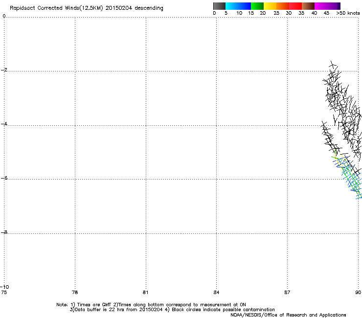Click the longitude axis label '78'
Image resolution: width=362 pixels, height=318 pixels.
(75, 293)
